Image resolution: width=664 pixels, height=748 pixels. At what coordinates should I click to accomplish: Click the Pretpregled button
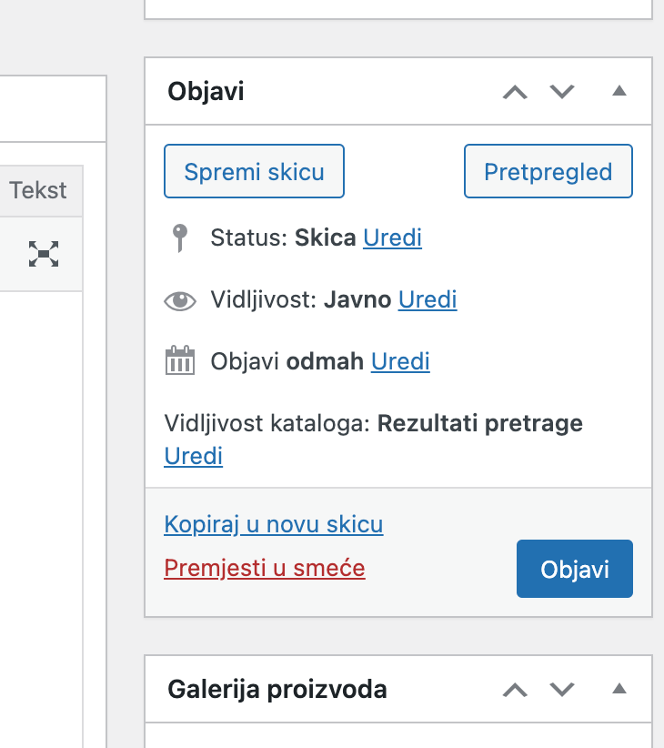coord(548,170)
